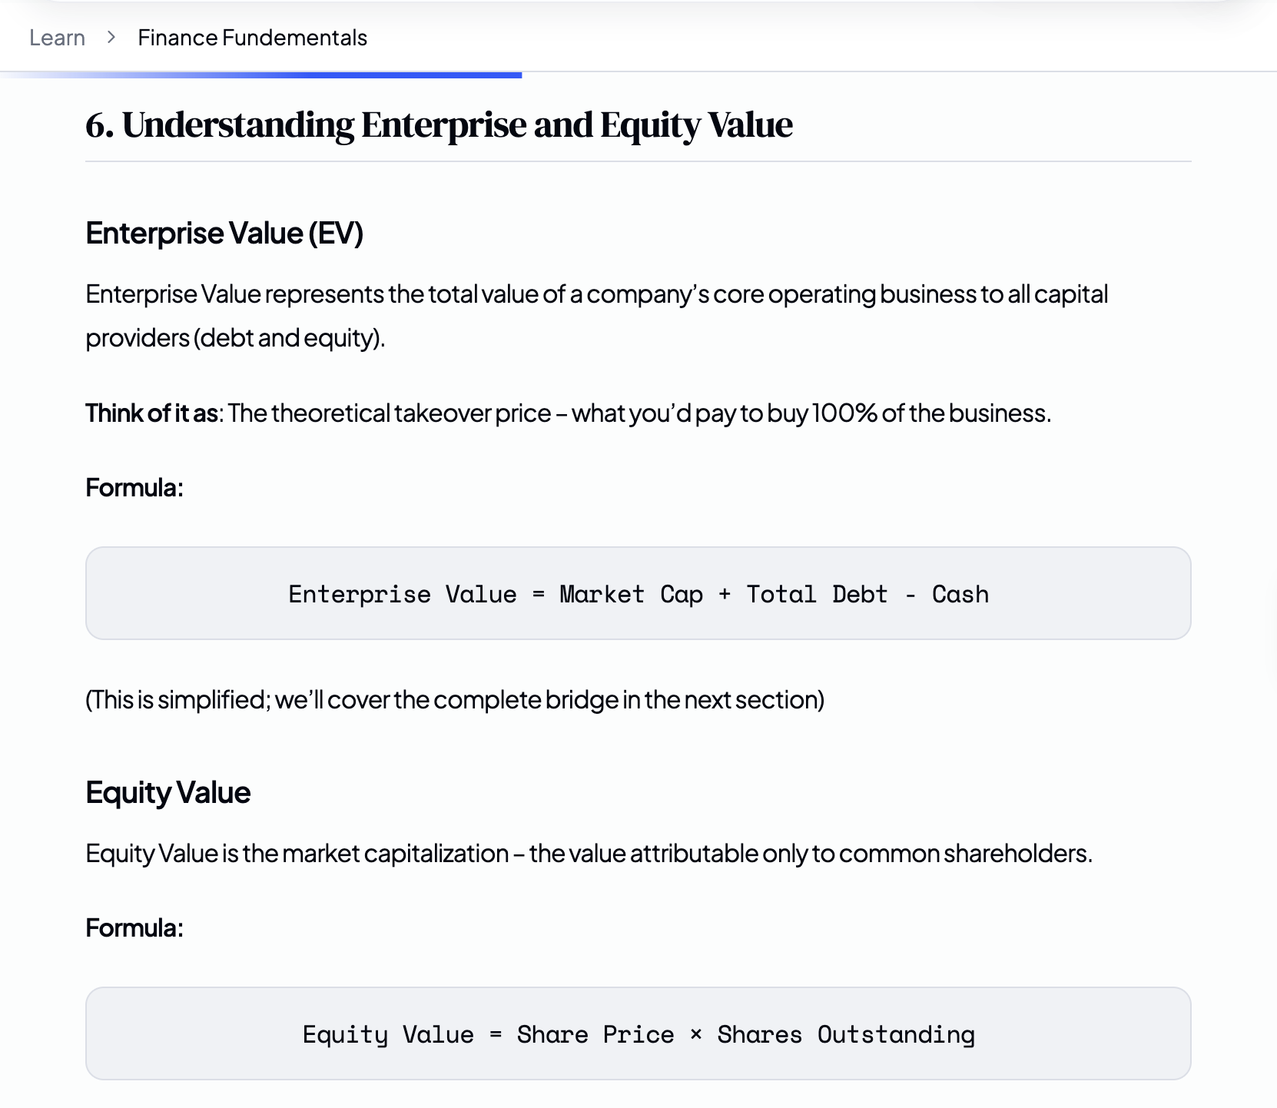
Task: Click the divider under the main heading
Action: [x=636, y=161]
